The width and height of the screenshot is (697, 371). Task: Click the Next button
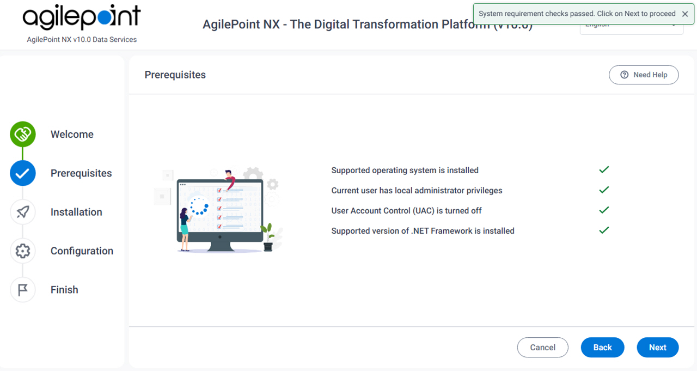658,348
